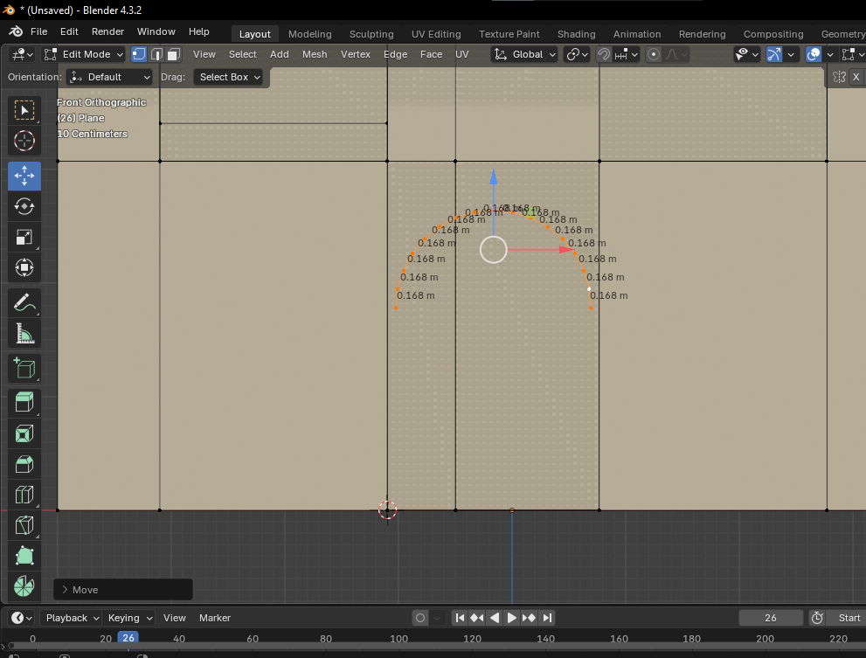Select the Bevel tool
Viewport: 866px width, 658px height.
coord(24,464)
